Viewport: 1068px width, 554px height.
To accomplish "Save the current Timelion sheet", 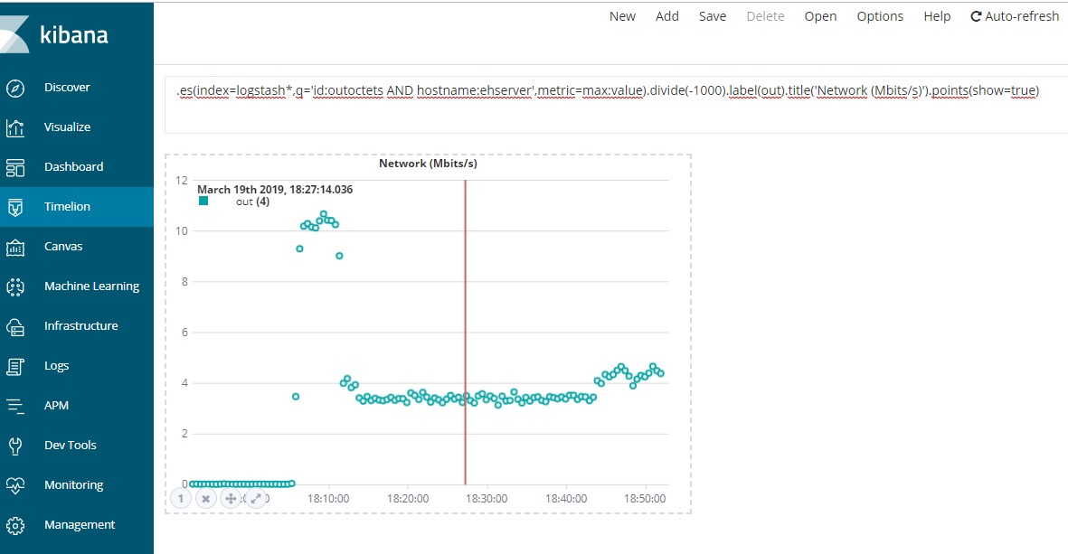I will tap(713, 15).
